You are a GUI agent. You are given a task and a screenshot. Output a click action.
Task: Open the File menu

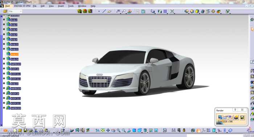(35, 6)
